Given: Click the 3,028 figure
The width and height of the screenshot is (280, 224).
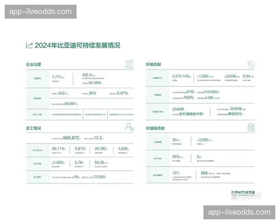Looking at the screenshot, I should (x=231, y=76).
